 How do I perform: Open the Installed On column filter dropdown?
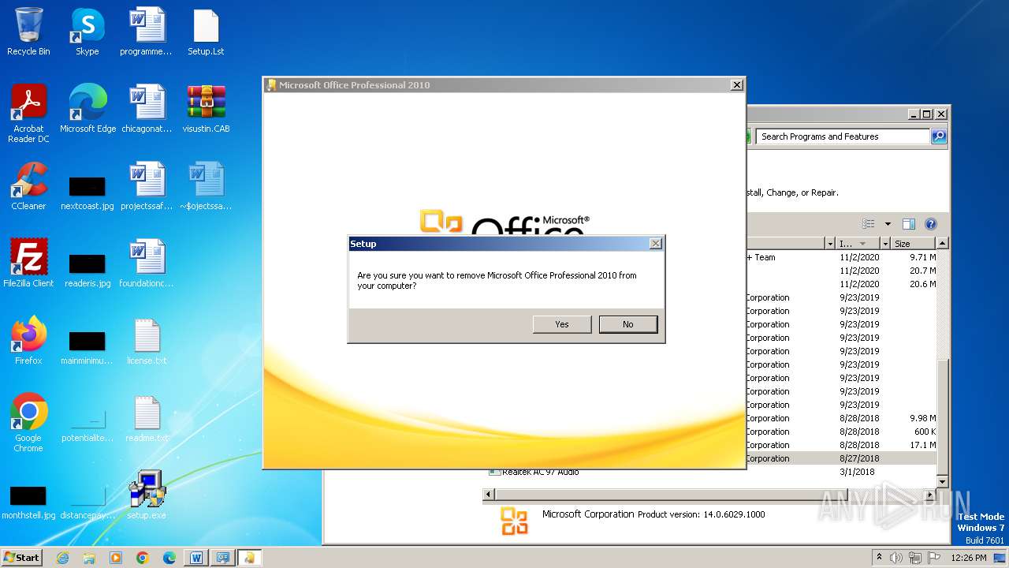tap(884, 244)
